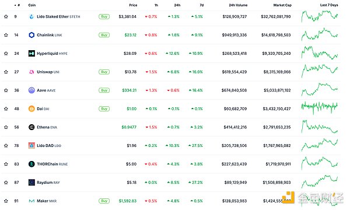Click the Buy button for Maker

104,201
